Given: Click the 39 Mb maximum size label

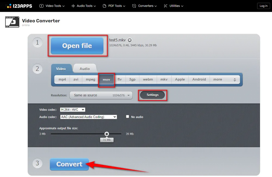Looking at the screenshot, I should point(129,134).
